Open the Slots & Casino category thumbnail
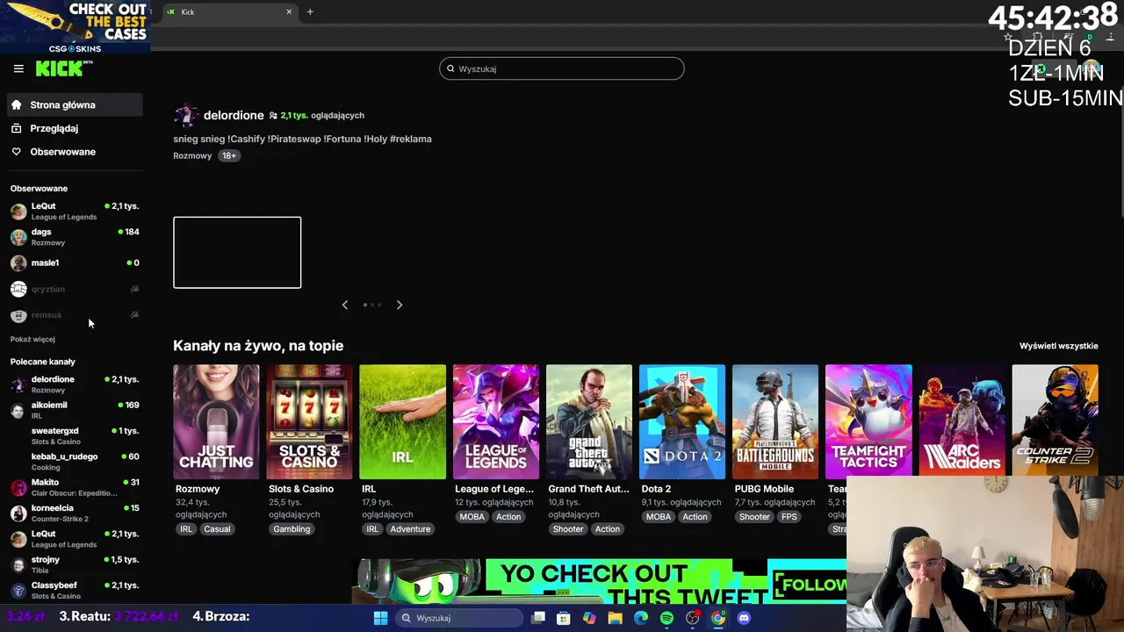This screenshot has width=1124, height=632. coord(309,421)
